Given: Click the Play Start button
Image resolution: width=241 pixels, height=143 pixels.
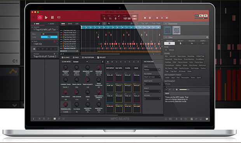Looking at the screenshot, I should pyautogui.click(x=167, y=18).
